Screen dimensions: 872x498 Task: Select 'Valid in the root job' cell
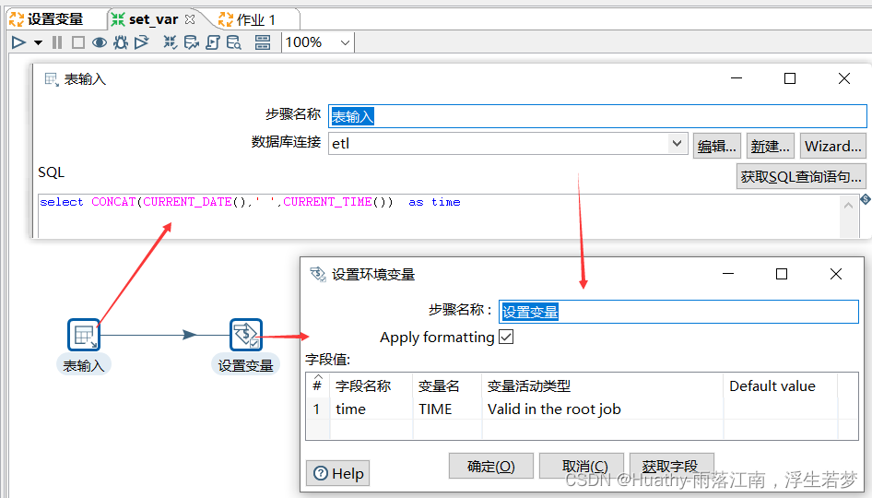tap(603, 409)
